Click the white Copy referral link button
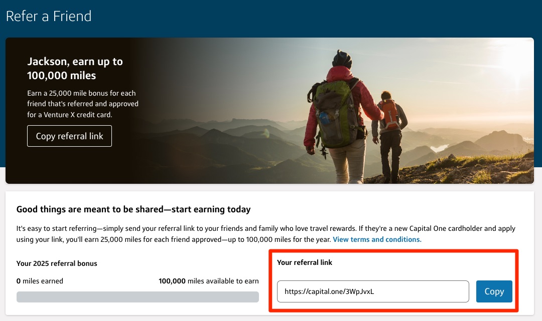The height and width of the screenshot is (321, 542). click(x=69, y=136)
